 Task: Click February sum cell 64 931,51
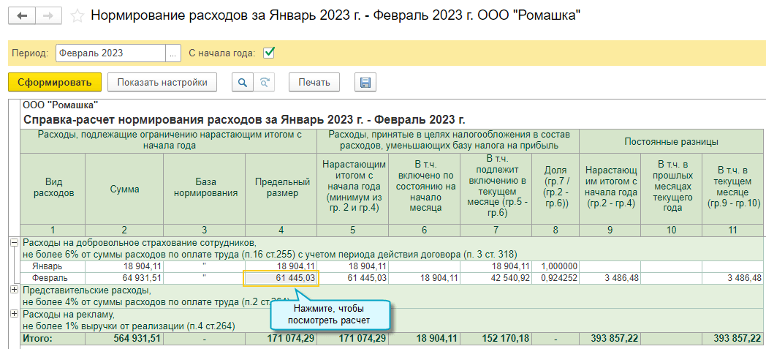[124, 279]
